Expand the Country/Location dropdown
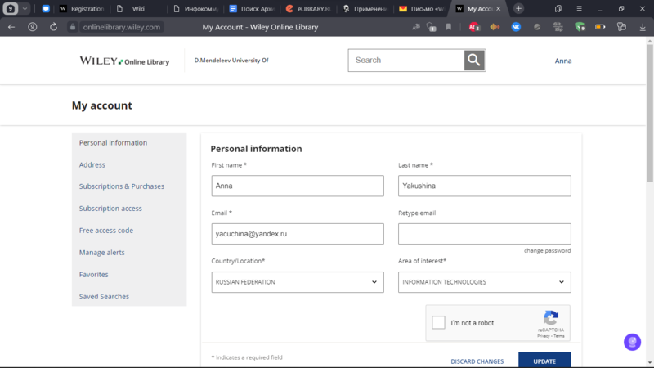This screenshot has height=368, width=654. coord(297,282)
